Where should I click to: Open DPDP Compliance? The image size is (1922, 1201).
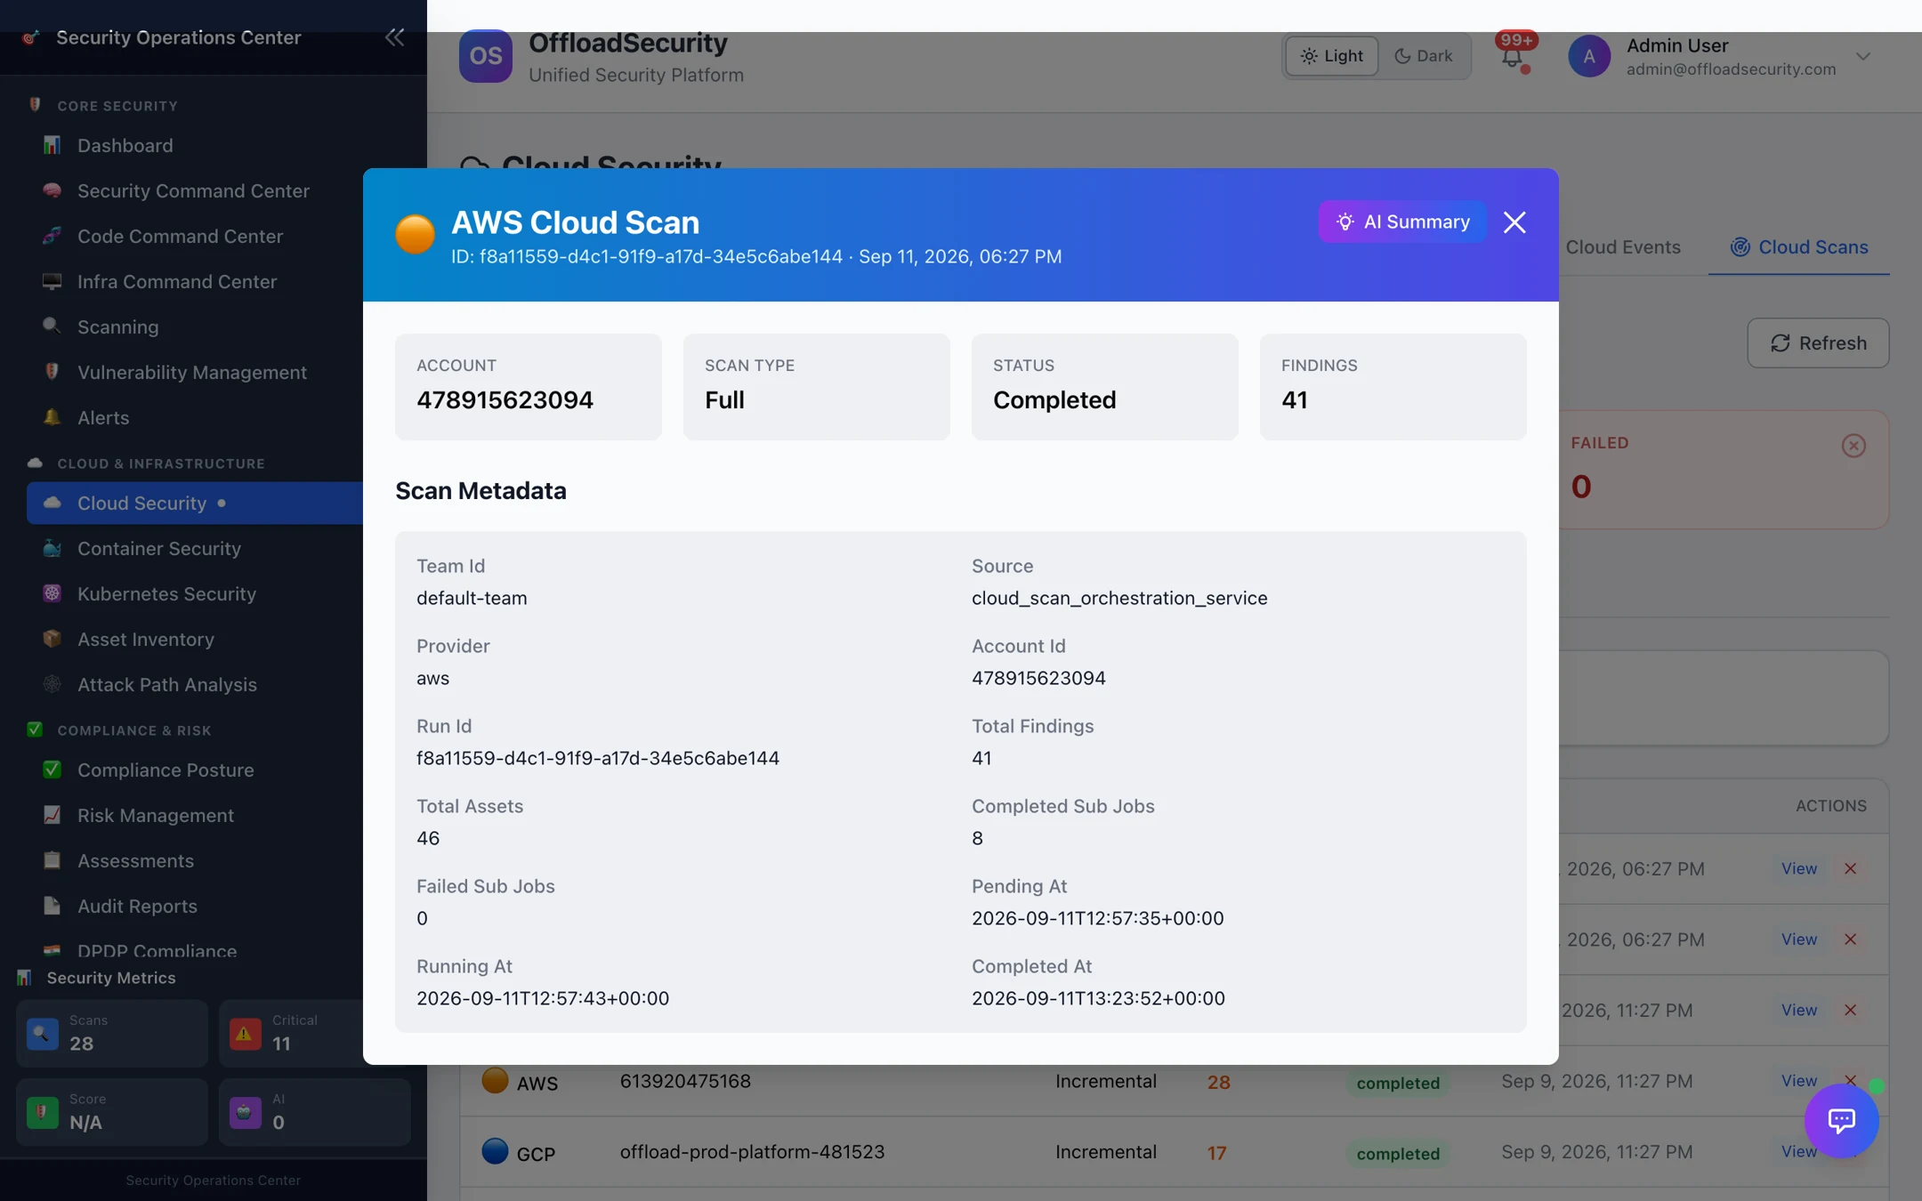(157, 950)
